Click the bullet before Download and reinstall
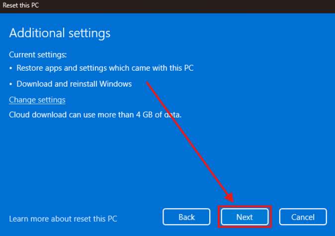This screenshot has height=236, width=335. (x=11, y=84)
